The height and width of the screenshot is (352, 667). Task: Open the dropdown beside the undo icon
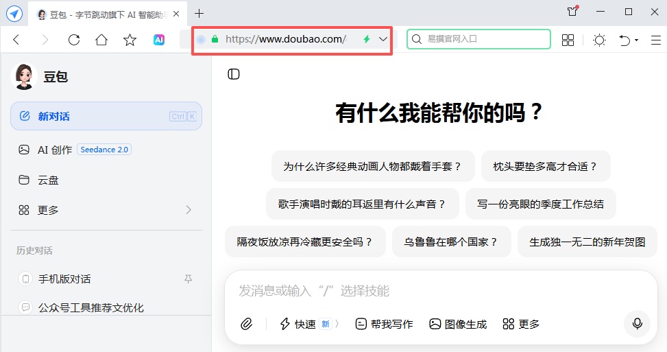[636, 40]
